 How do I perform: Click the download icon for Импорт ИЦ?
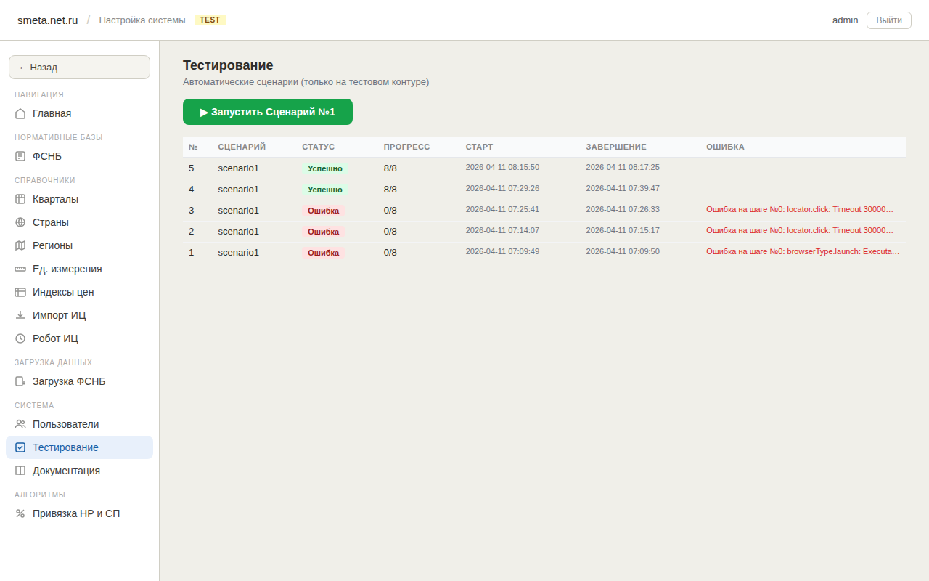(x=20, y=315)
